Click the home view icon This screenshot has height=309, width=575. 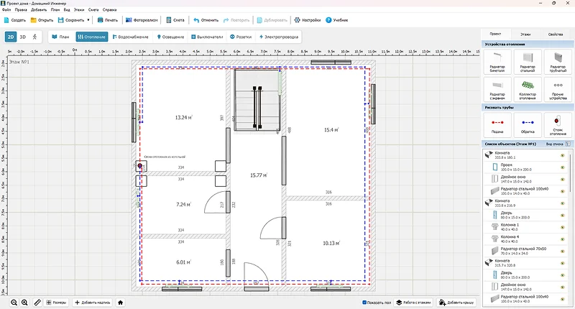tap(121, 303)
